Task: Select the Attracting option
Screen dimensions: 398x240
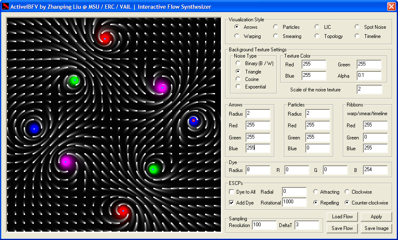Action: coord(316,192)
